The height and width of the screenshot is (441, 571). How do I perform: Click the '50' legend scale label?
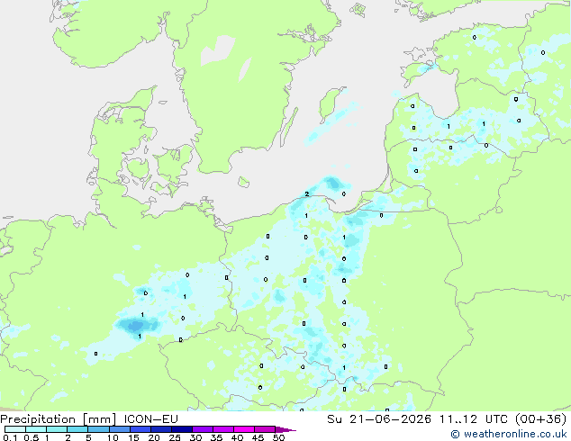tap(278, 437)
